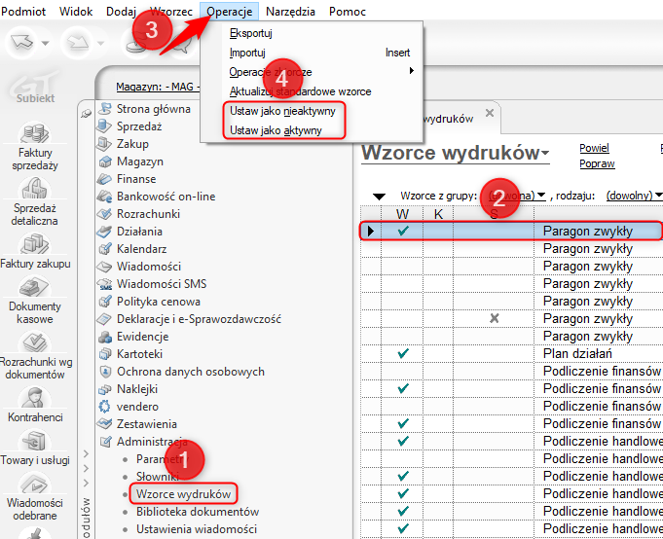Screen dimensions: 663x539
Task: Select Ustawienia wiadomości tree item
Action: pos(197,529)
